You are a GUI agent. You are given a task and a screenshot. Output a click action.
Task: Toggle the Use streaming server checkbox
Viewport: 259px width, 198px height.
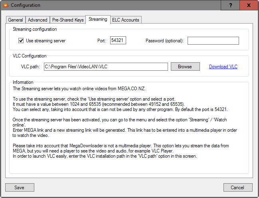click(21, 40)
